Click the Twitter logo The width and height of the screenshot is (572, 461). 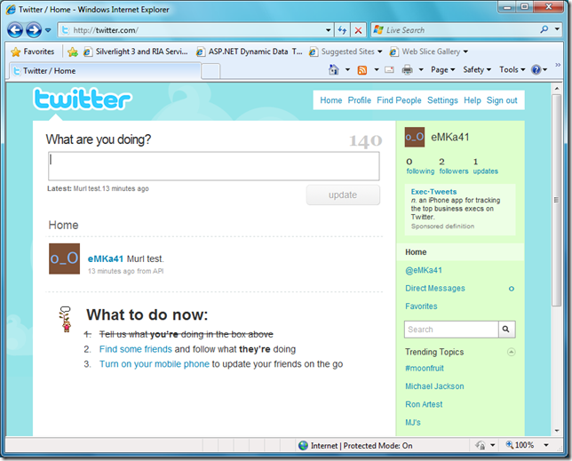(x=83, y=99)
